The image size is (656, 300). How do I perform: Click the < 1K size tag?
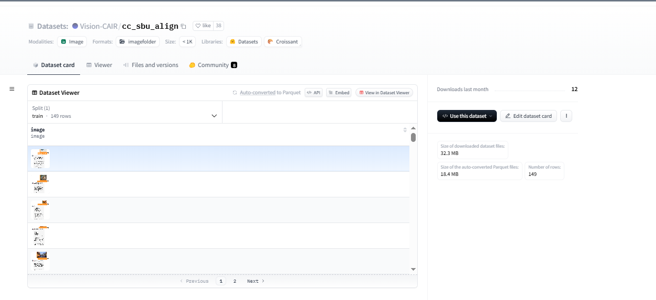click(187, 42)
